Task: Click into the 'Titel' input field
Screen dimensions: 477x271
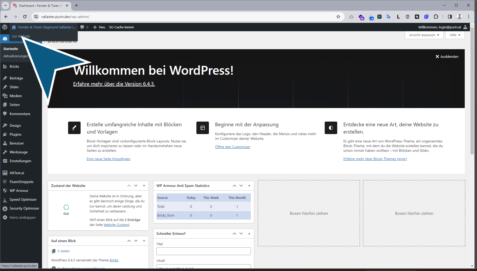Action: coord(203,251)
